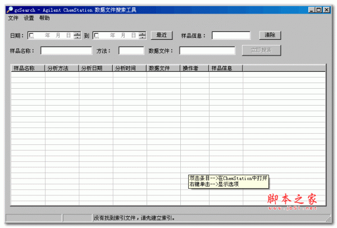Open the 文件 menu
Image resolution: width=337 pixels, height=228 pixels.
13,18
